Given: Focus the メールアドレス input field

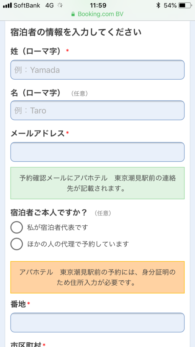Looking at the screenshot, I should click(97, 152).
